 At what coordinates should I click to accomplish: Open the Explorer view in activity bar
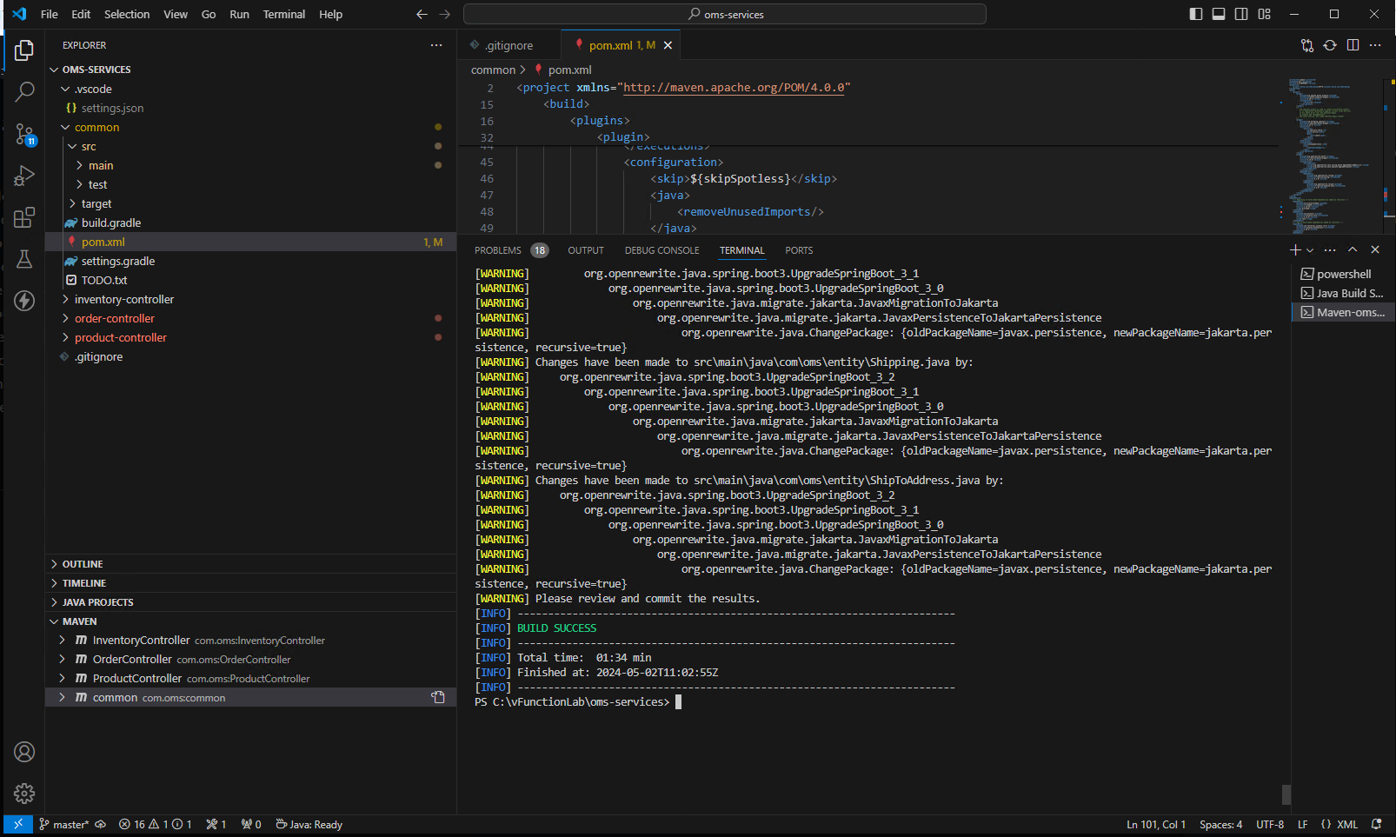coord(24,50)
